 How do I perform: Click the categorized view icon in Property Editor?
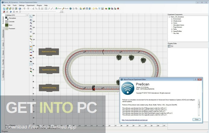pos(169,46)
